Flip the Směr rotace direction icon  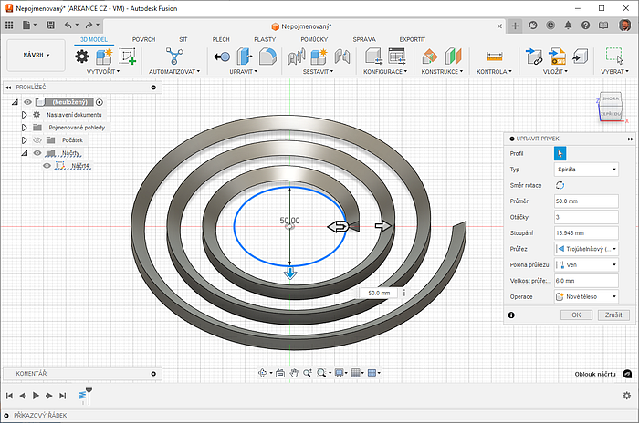[x=560, y=185]
